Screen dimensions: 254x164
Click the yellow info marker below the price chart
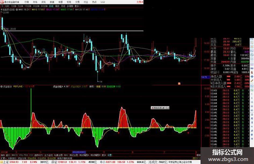click(179, 84)
